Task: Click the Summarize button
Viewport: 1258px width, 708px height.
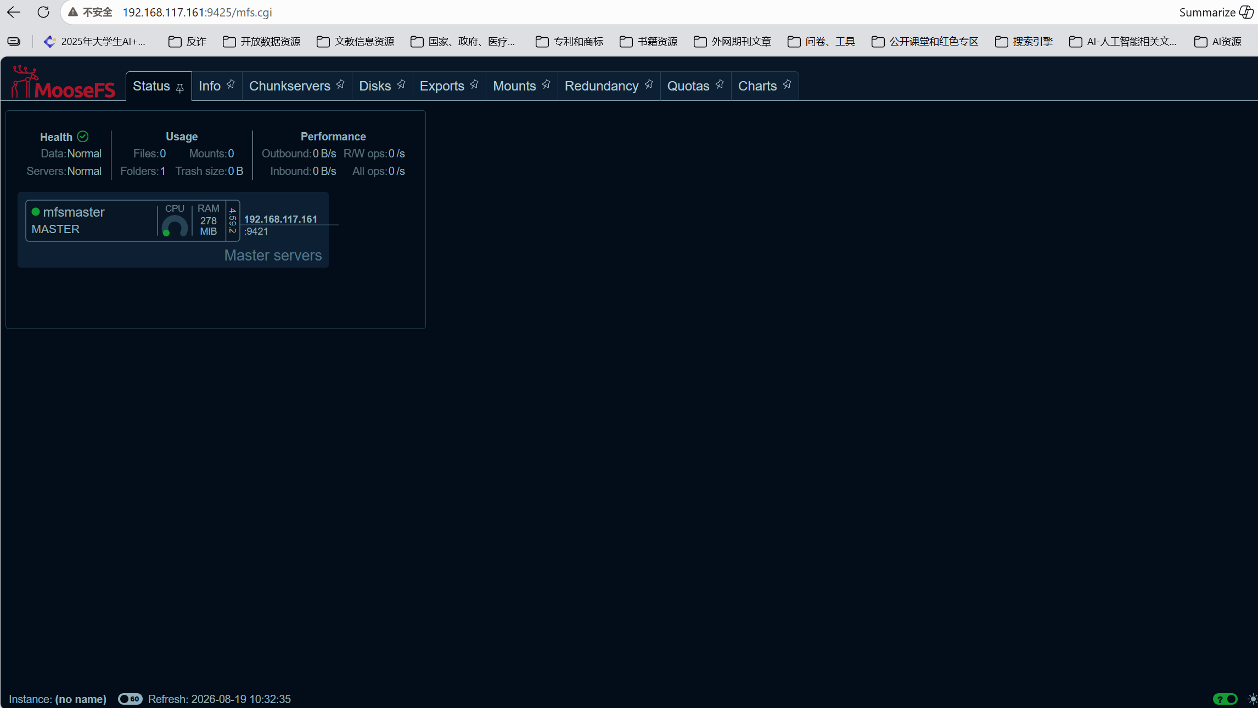Action: pos(1216,12)
